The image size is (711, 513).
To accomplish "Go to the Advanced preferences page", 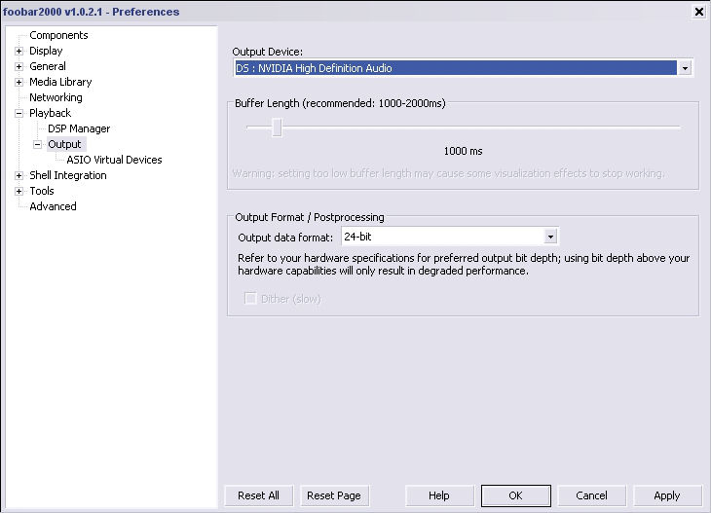I will click(x=53, y=206).
